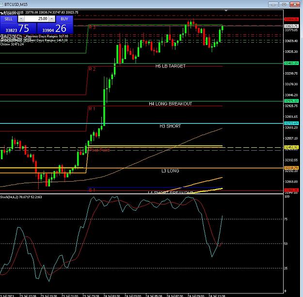Click the 32068.00 price scale value
The height and width of the screenshot is (297, 303).
[x=291, y=182]
